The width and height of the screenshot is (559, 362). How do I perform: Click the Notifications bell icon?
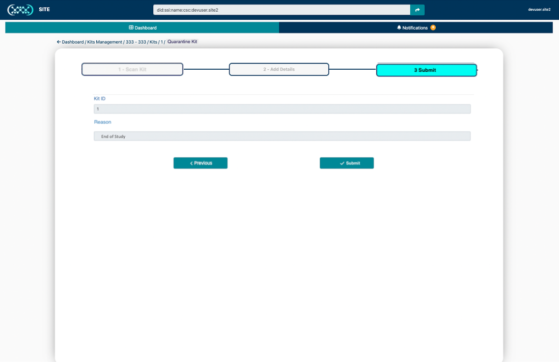coord(399,27)
